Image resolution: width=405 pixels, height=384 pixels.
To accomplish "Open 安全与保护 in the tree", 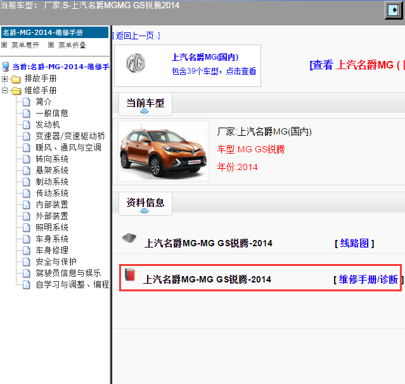I will (x=56, y=262).
